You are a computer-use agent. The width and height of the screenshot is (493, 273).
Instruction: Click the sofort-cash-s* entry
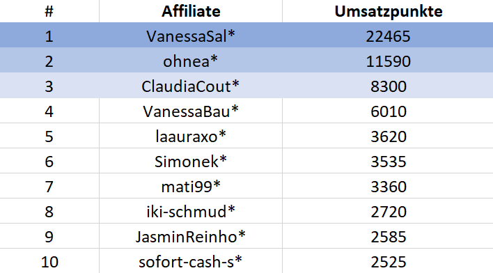point(190,262)
